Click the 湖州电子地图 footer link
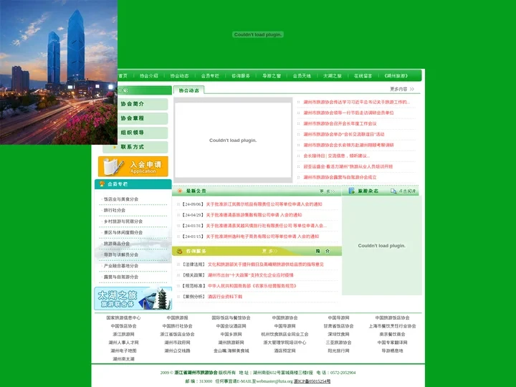 click(123, 350)
